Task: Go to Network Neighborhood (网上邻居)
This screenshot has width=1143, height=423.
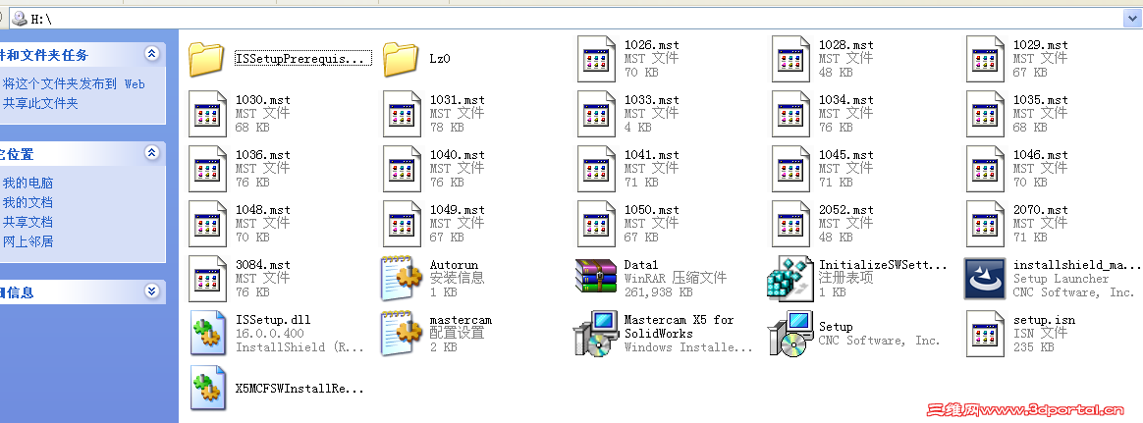Action: pos(27,241)
